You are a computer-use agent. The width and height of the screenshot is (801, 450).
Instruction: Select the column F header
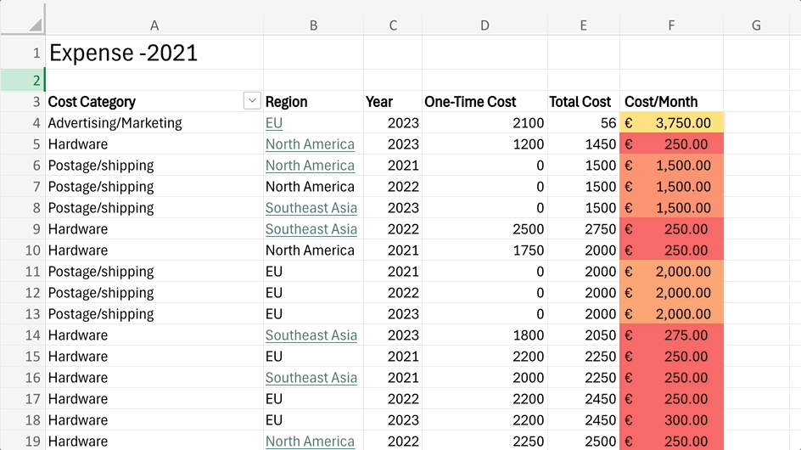tap(671, 25)
